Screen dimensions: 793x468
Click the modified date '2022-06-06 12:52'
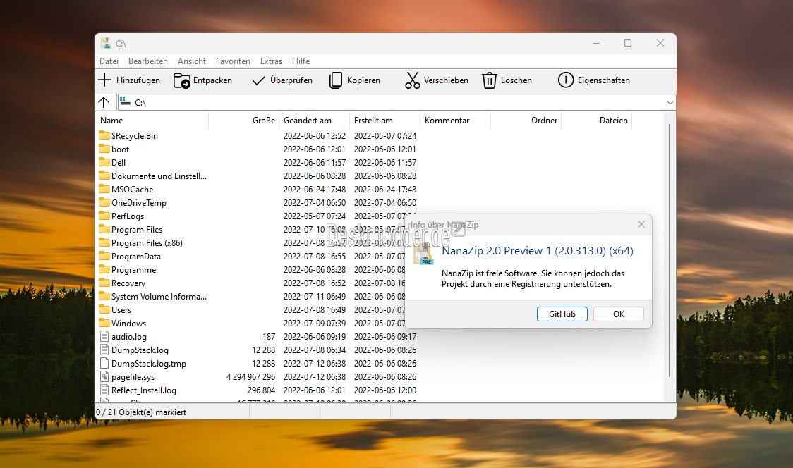315,136
